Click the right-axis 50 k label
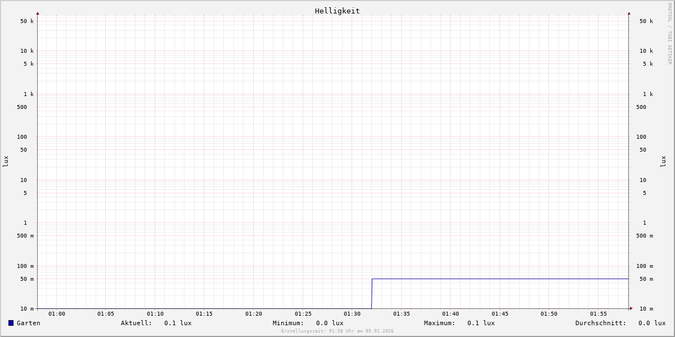This screenshot has height=337, width=675. pyautogui.click(x=646, y=21)
